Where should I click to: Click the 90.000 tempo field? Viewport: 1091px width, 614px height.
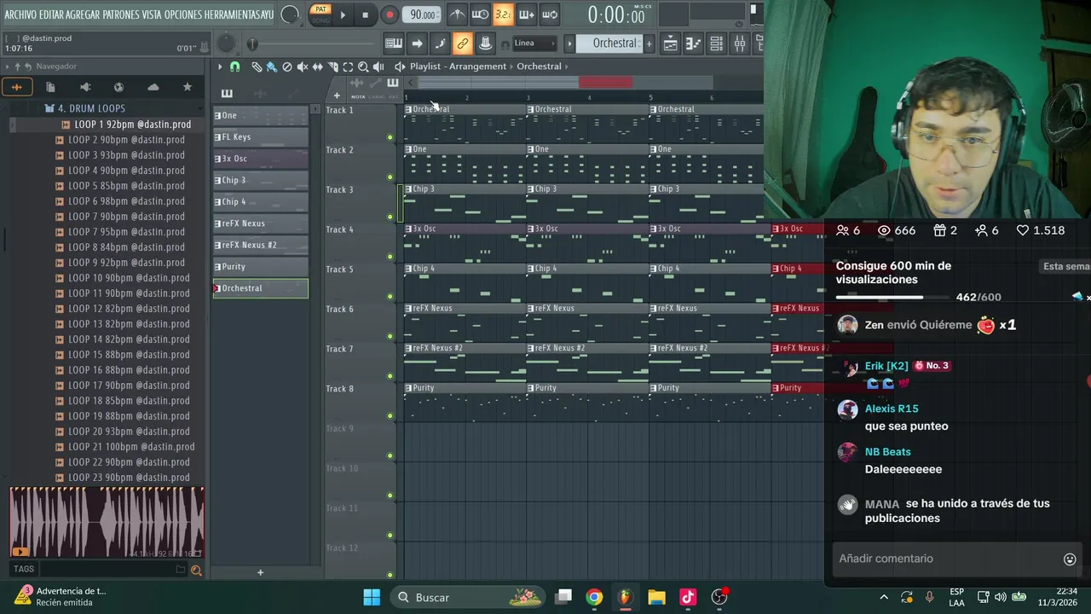coord(423,14)
